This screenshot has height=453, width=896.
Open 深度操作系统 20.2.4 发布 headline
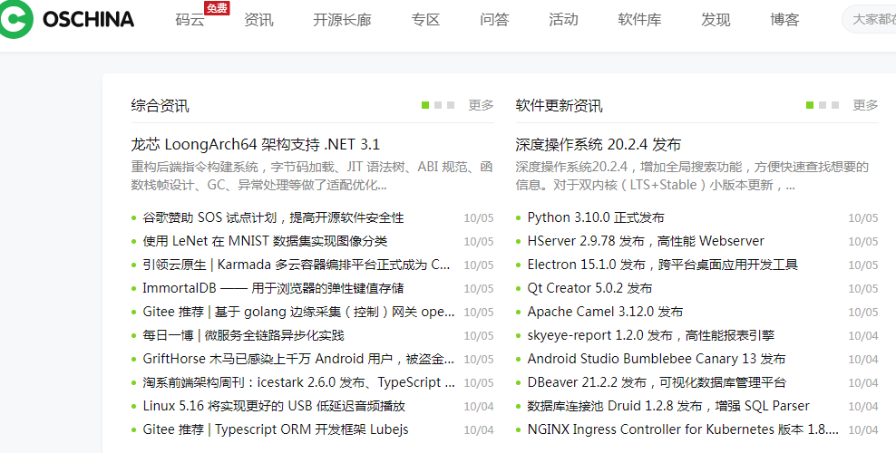pos(599,144)
